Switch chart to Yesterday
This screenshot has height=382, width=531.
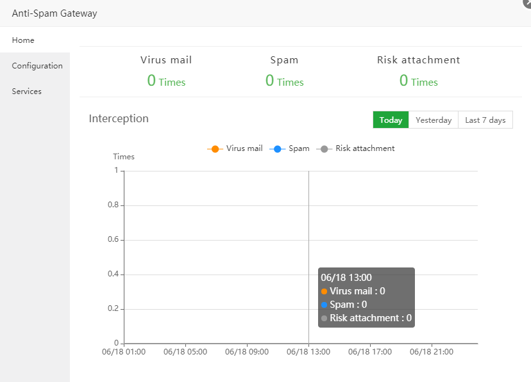(434, 120)
